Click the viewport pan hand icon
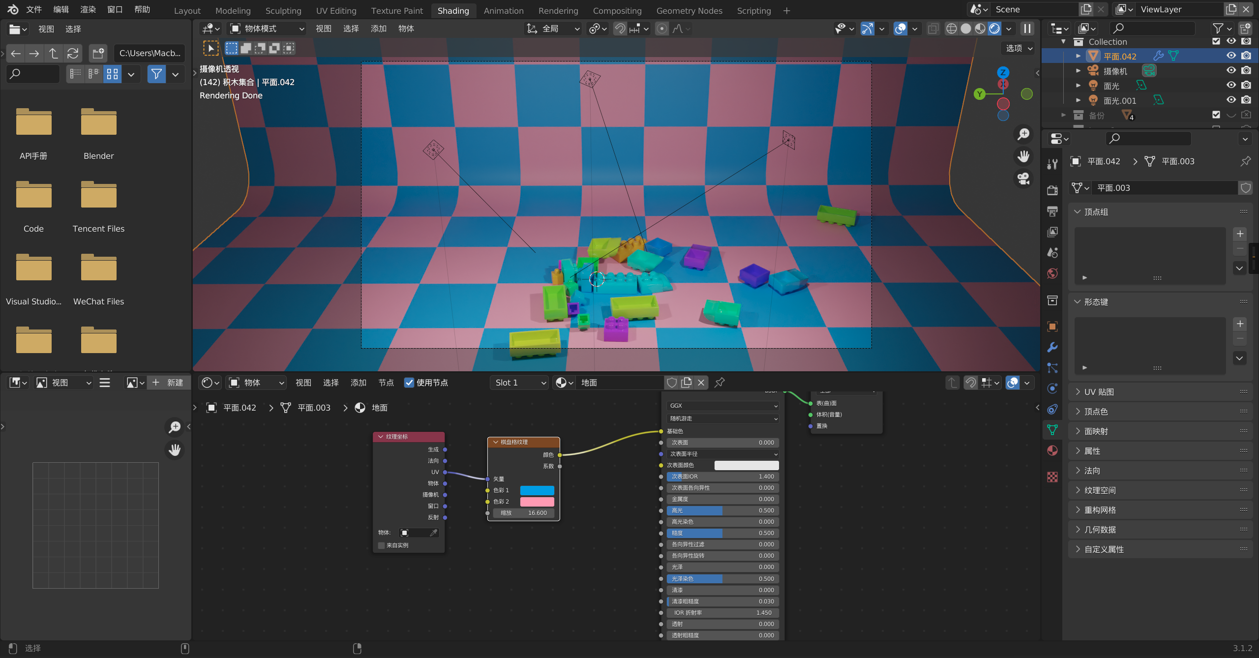This screenshot has width=1259, height=658. 1023,156
